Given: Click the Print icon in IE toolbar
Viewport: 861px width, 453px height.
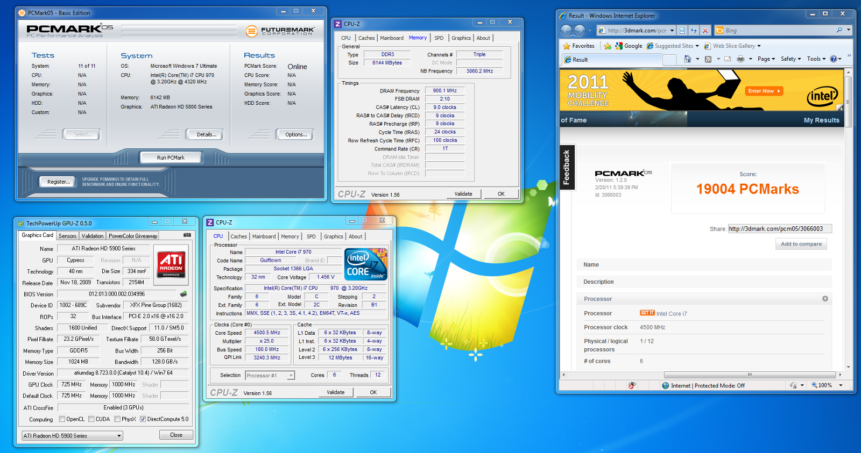Looking at the screenshot, I should pos(740,59).
